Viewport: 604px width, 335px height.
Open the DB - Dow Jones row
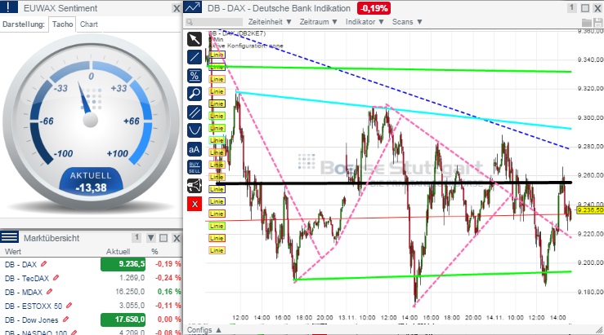[x=91, y=320]
